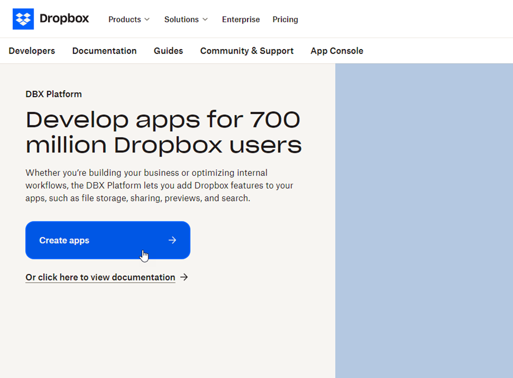The width and height of the screenshot is (513, 378).
Task: Navigate to Community & Support
Action: [246, 51]
